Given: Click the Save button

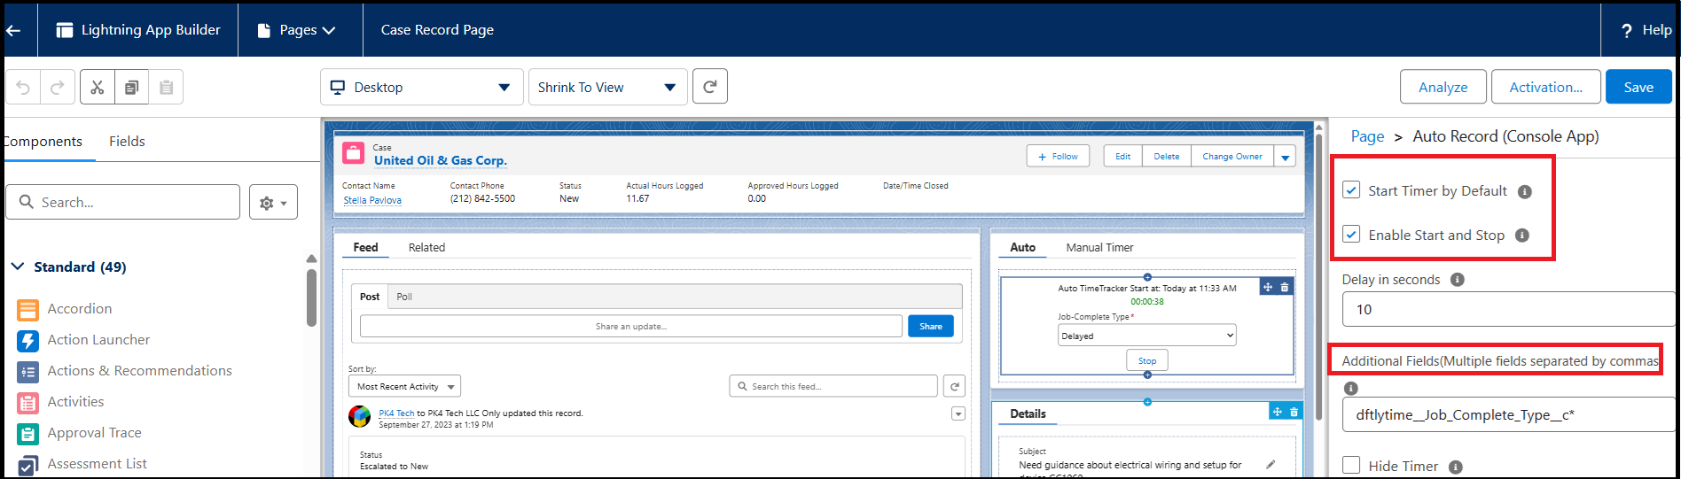Looking at the screenshot, I should (1638, 87).
